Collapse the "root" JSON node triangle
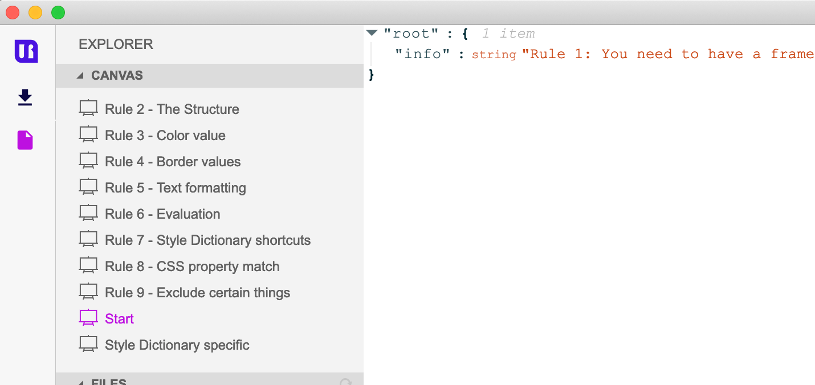 coord(372,34)
